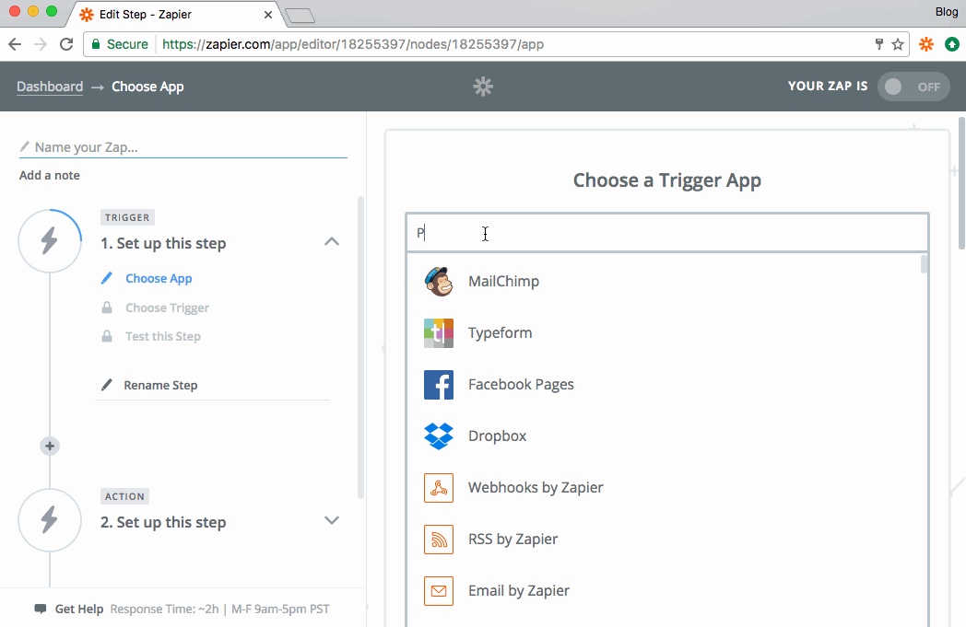
Task: Click the left sidebar scrollbar
Action: click(361, 348)
